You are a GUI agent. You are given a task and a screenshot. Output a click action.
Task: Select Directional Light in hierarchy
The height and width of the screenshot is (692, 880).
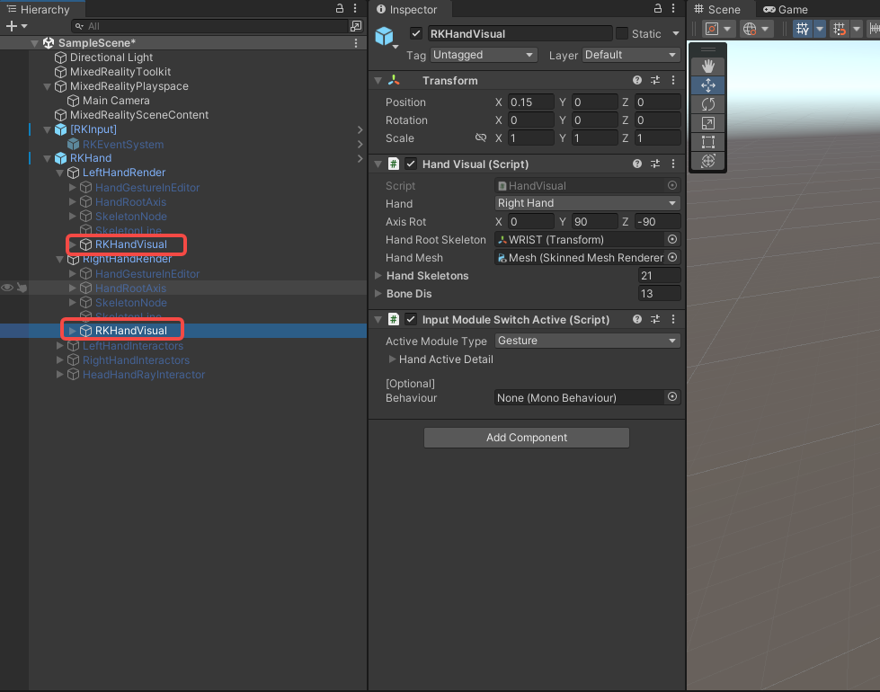[111, 58]
